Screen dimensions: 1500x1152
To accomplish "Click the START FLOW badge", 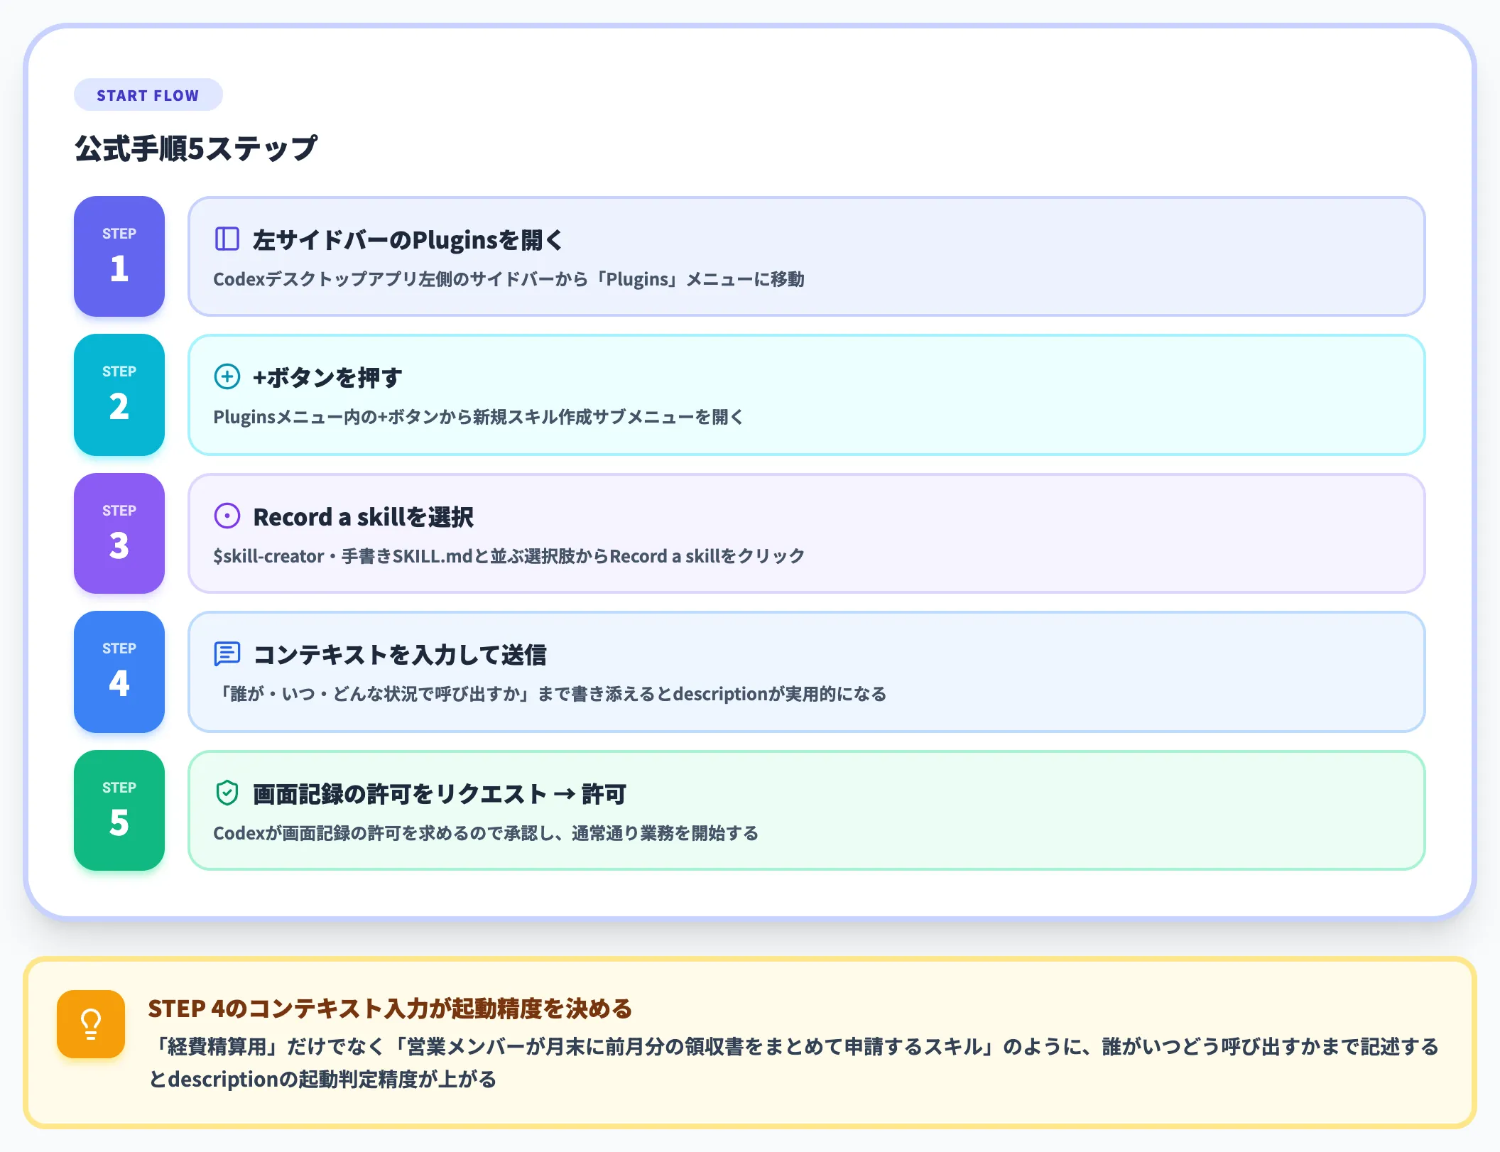I will (148, 95).
